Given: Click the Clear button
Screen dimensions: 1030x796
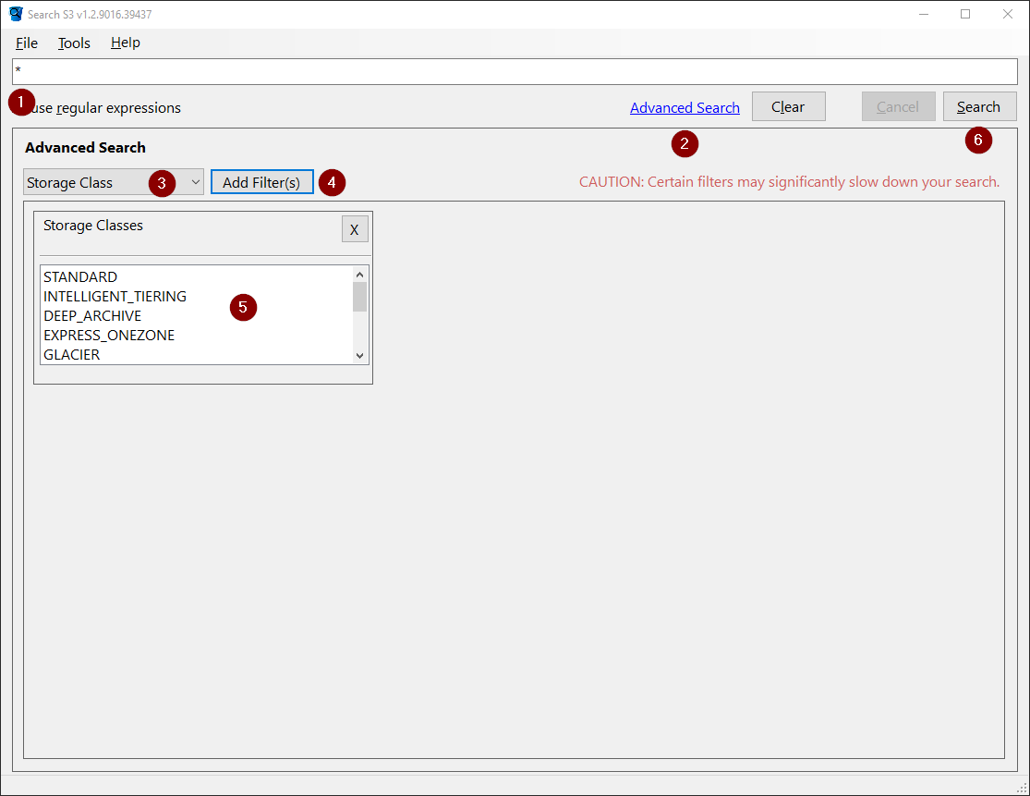Looking at the screenshot, I should click(788, 106).
